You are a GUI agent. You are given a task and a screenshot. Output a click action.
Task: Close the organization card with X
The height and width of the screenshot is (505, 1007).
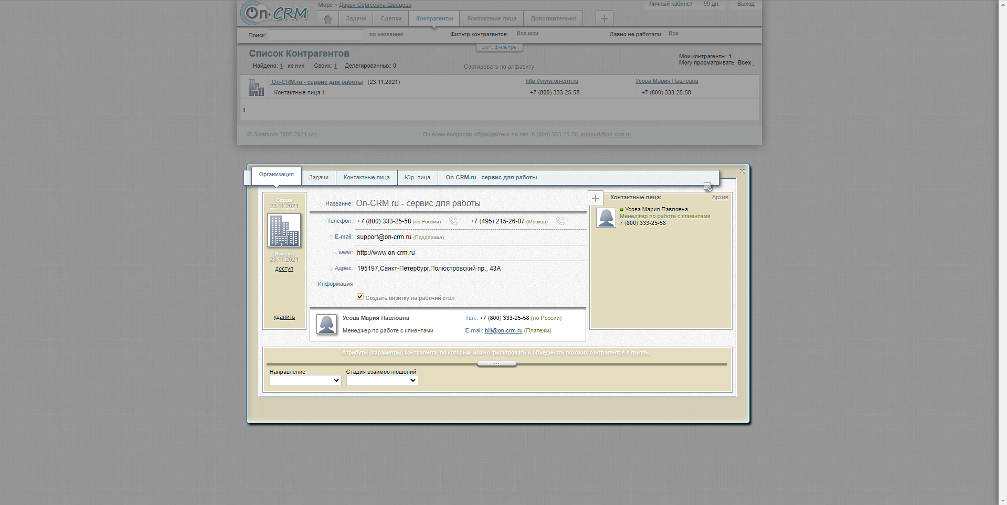[x=742, y=171]
